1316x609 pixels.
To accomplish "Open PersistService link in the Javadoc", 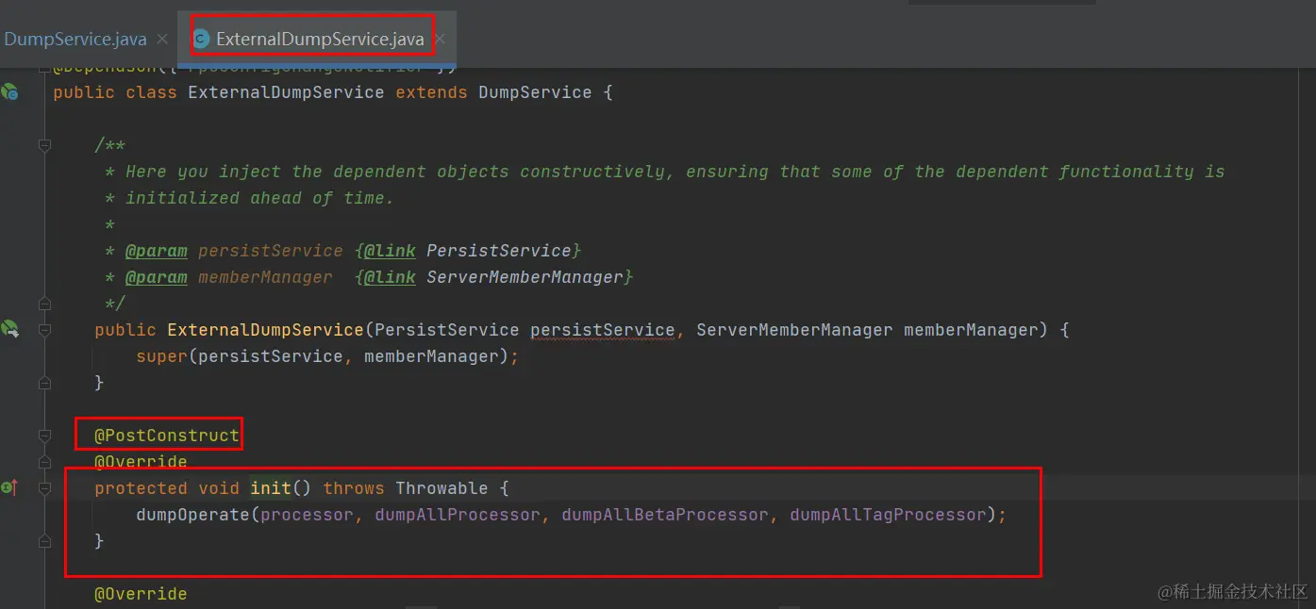I will [x=499, y=251].
